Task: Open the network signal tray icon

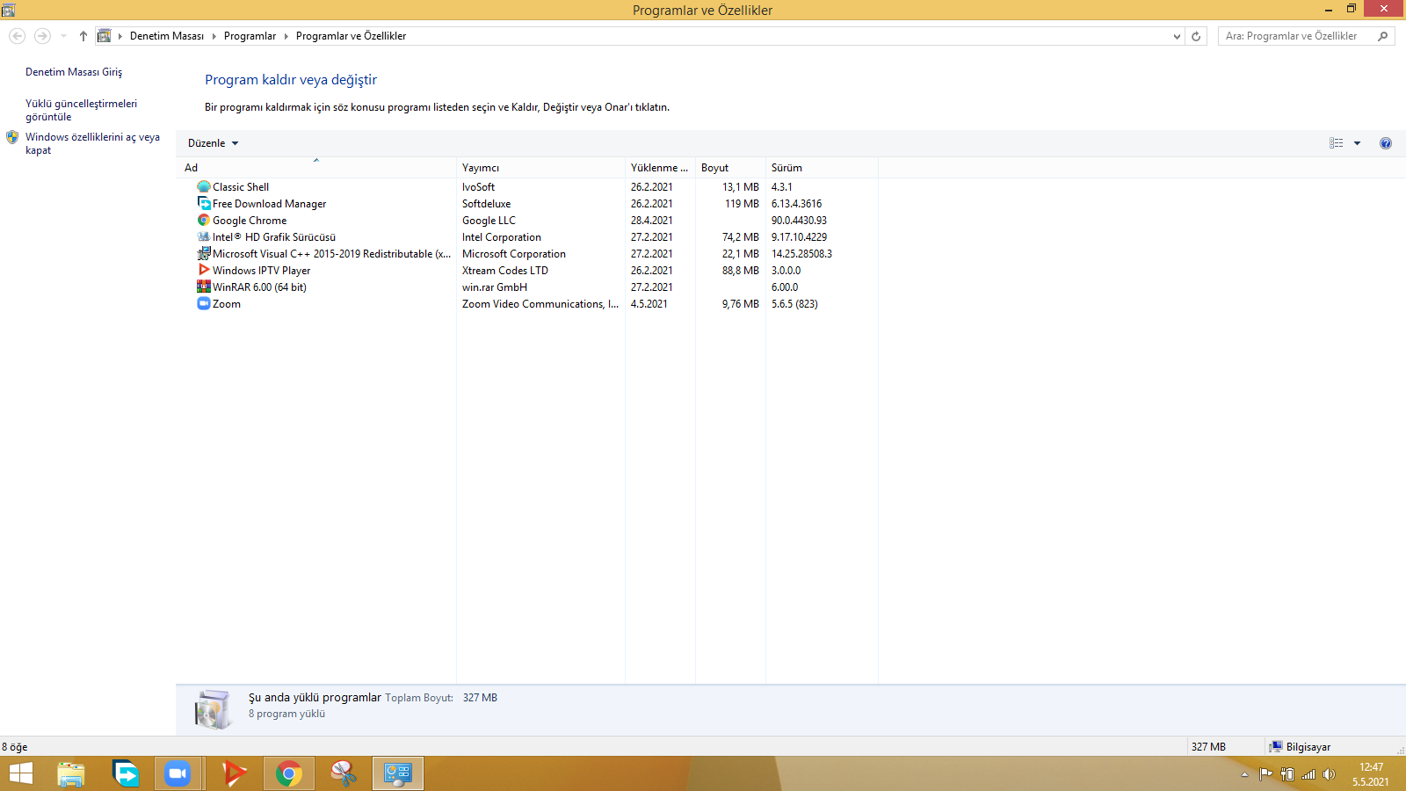Action: tap(1308, 774)
